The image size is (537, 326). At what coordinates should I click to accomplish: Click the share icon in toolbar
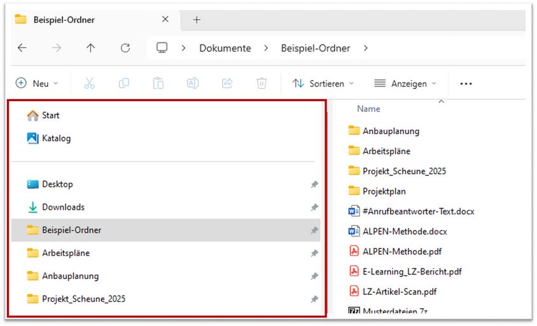pos(227,83)
